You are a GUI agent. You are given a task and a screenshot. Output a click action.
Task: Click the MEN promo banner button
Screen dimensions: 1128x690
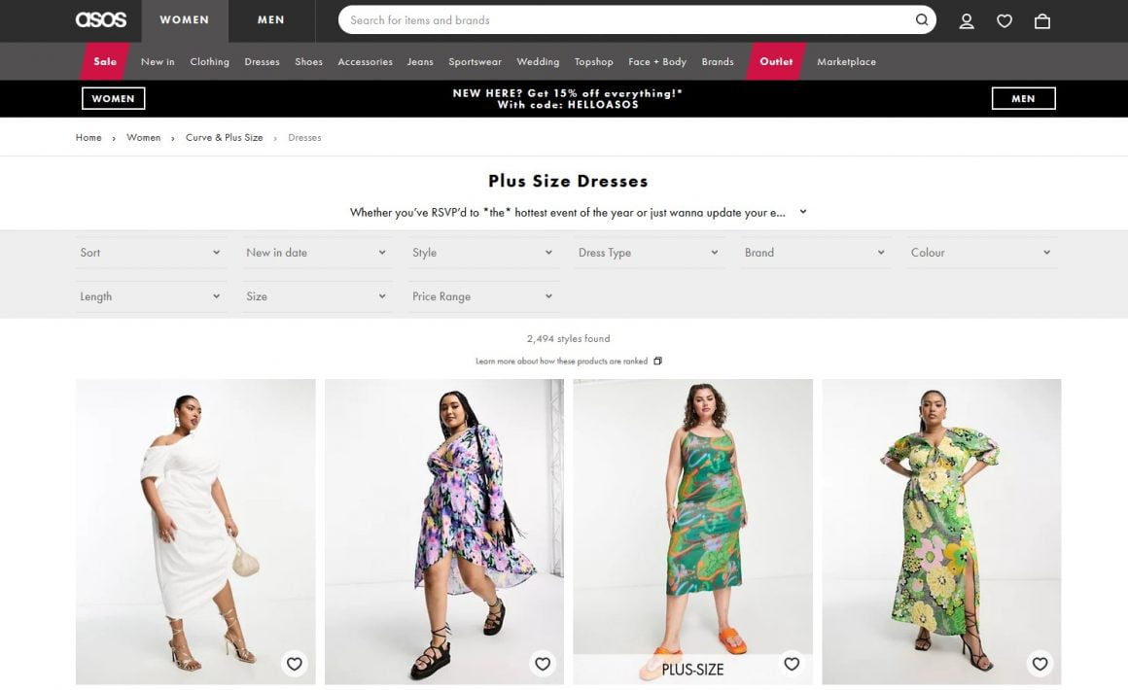pyautogui.click(x=1023, y=98)
